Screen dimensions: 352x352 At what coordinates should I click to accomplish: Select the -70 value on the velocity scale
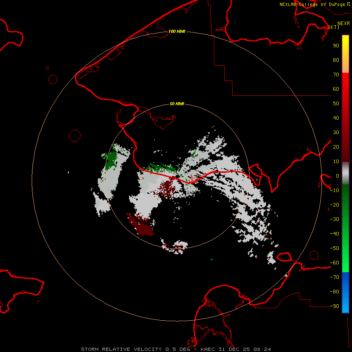pyautogui.click(x=334, y=277)
